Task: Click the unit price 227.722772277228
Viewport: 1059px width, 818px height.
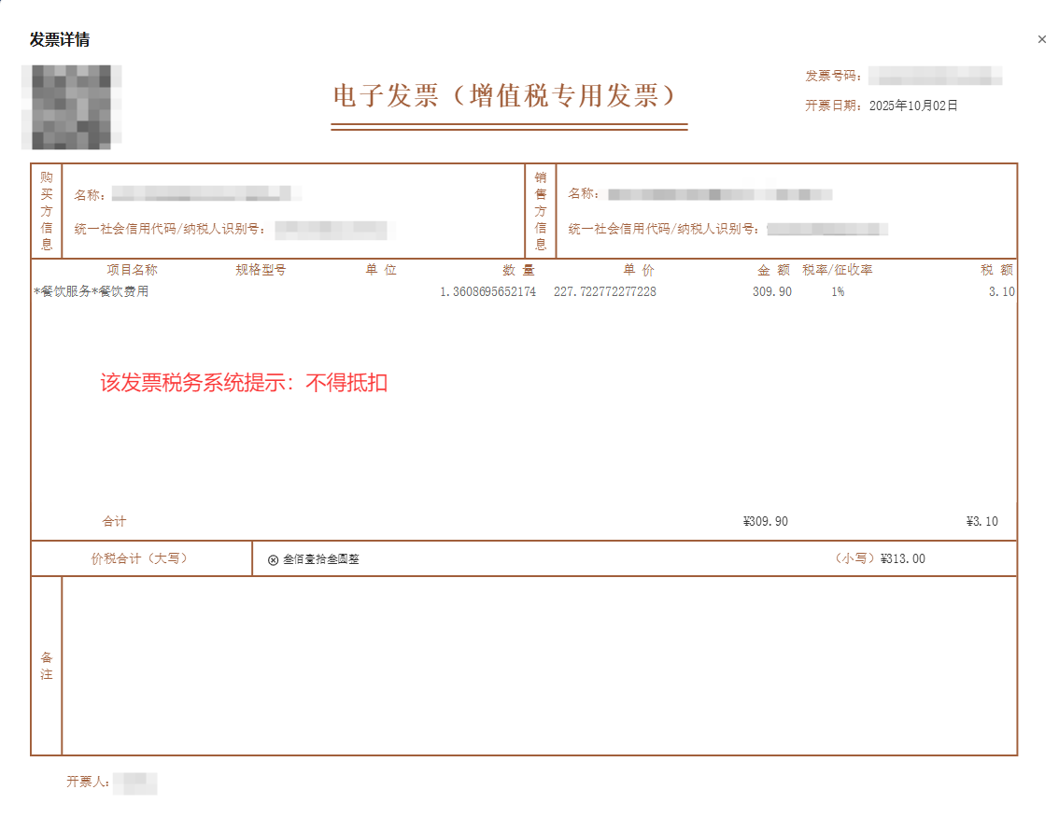Action: tap(604, 291)
